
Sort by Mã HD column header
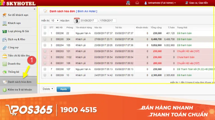point(59,27)
